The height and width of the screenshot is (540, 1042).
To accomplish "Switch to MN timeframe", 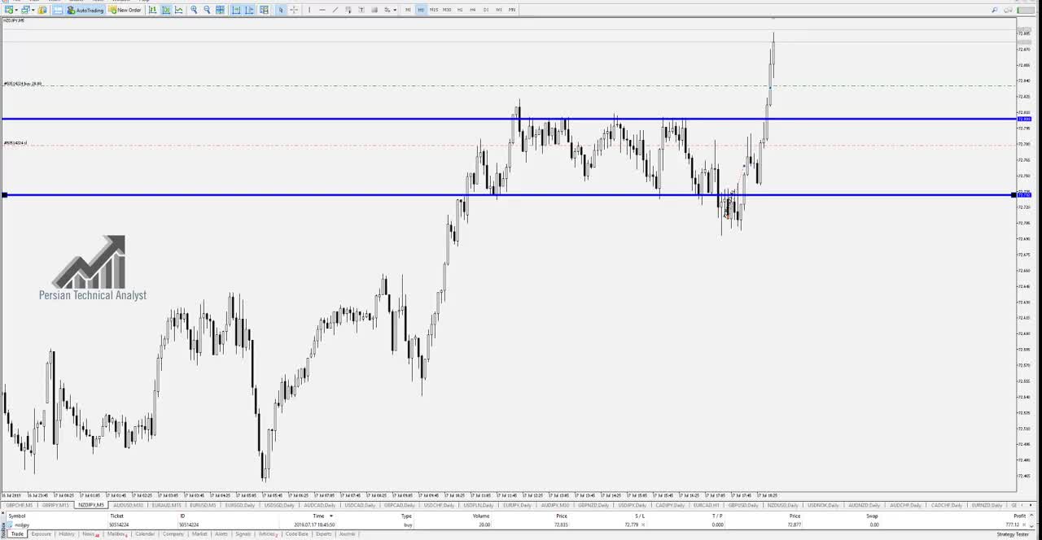I will pyautogui.click(x=512, y=10).
